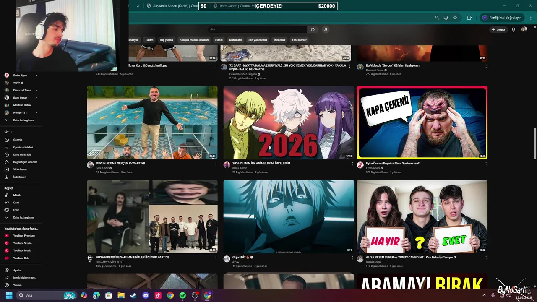The height and width of the screenshot is (302, 537).
Task: Open Barış Özcan subscription channel
Action: click(20, 98)
